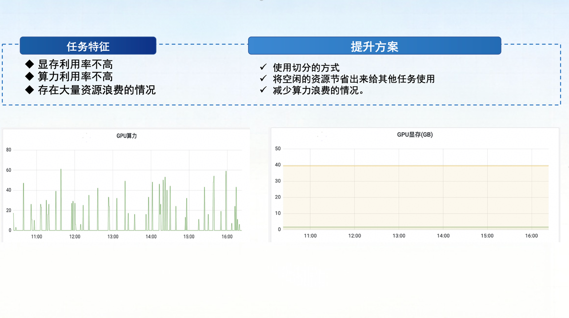Click the GPU算力 chart title
569x318 pixels.
pos(127,136)
